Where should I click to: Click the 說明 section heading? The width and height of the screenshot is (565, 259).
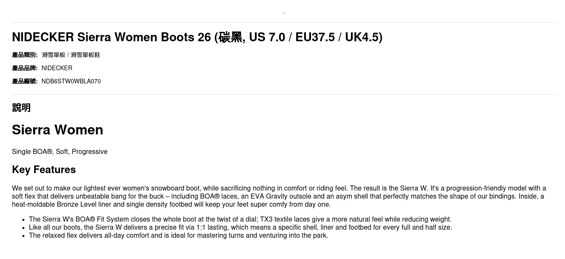21,108
